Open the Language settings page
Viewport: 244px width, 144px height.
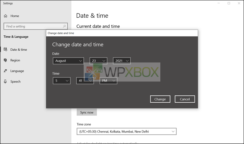[17, 71]
